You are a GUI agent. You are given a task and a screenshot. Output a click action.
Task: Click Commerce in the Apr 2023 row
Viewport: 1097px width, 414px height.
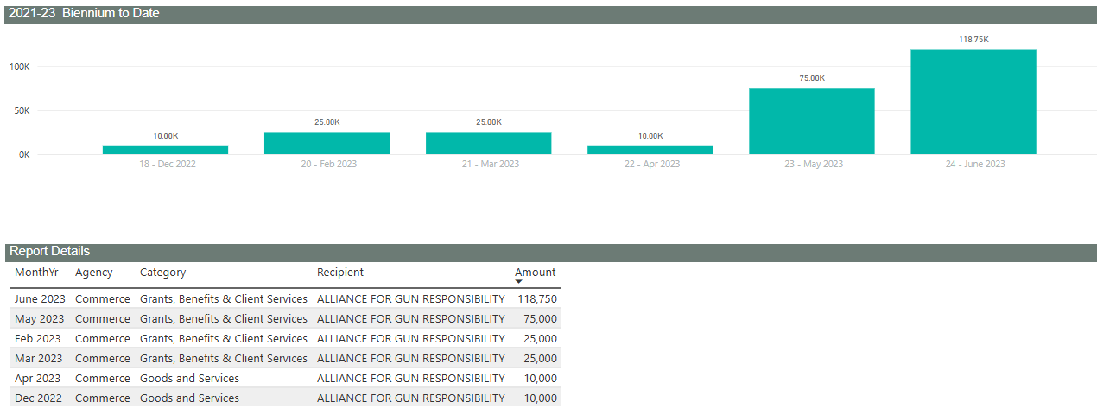103,379
